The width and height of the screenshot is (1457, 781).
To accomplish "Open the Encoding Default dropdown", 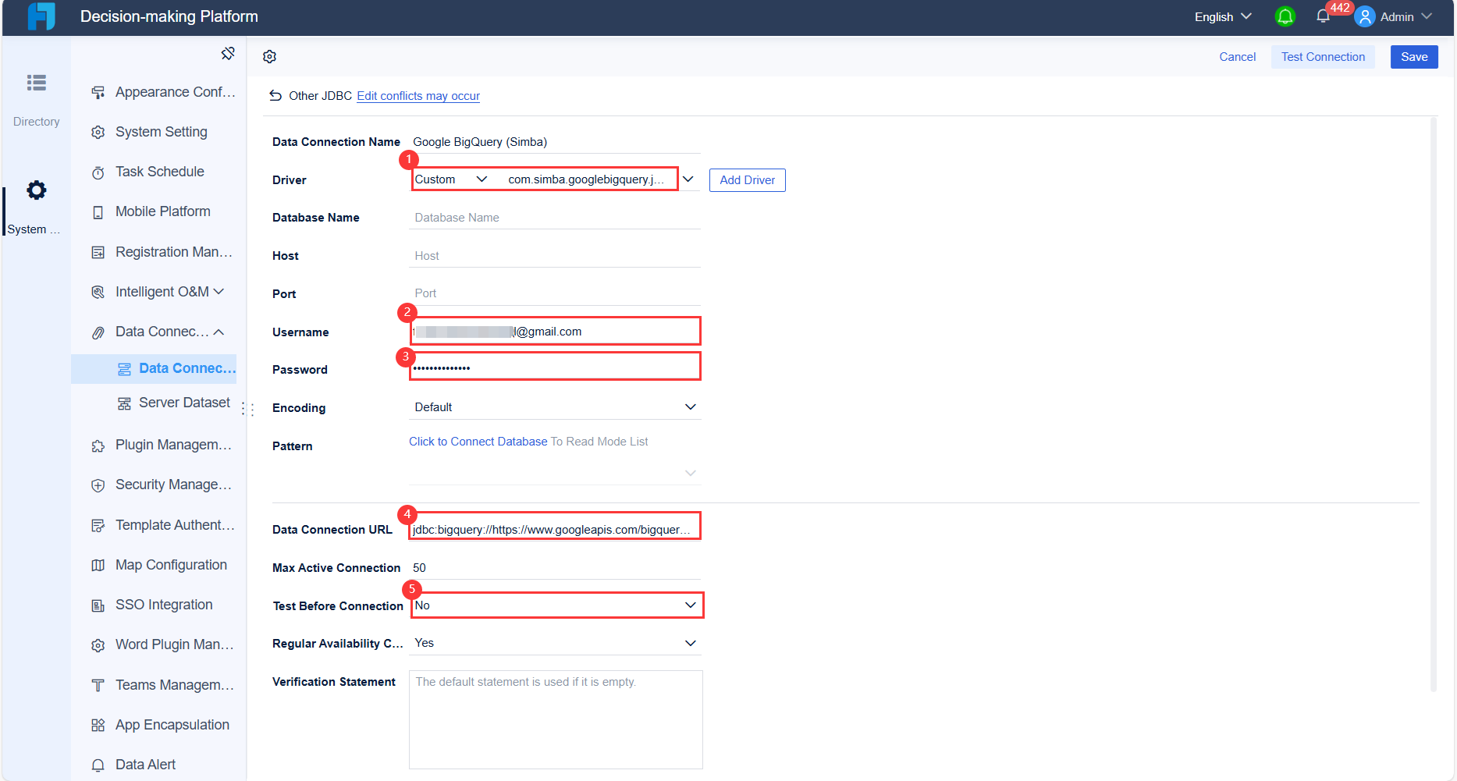I will coord(555,407).
